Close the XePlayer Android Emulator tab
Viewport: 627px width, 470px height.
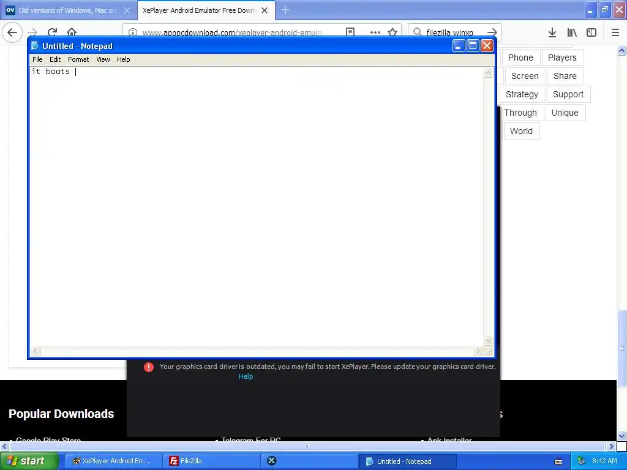point(265,10)
